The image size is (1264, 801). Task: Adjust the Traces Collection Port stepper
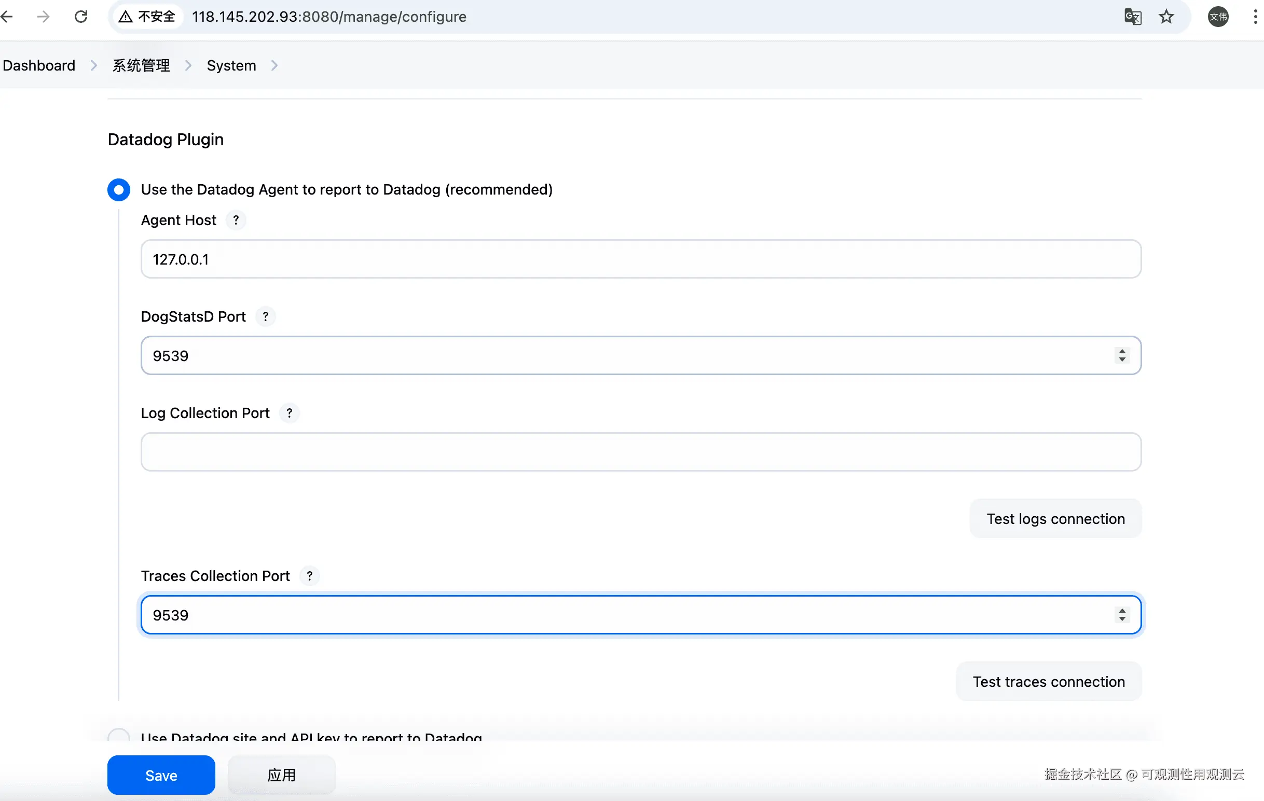tap(1122, 615)
